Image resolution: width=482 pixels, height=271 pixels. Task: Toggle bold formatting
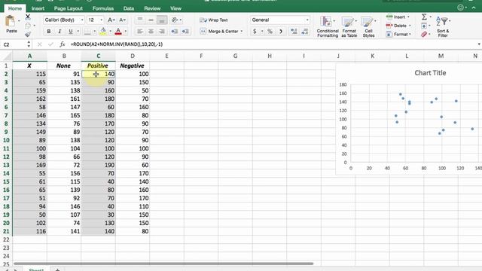click(x=49, y=32)
